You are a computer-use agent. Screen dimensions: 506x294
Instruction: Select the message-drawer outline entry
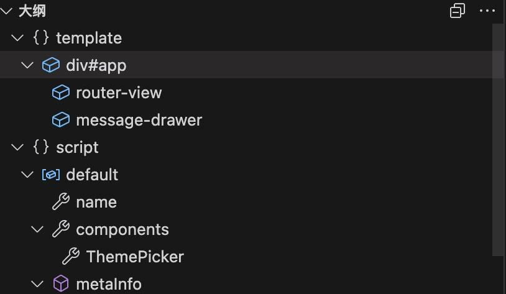(x=139, y=120)
